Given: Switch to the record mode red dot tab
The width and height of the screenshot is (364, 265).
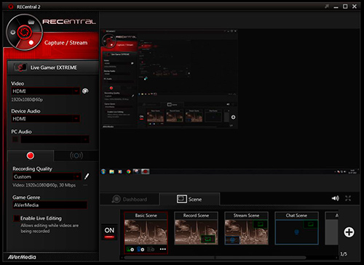Looking at the screenshot, I should (x=31, y=155).
